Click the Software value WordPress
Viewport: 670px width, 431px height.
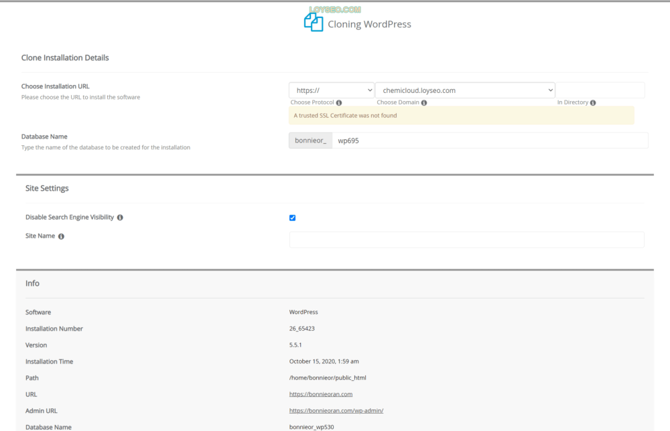(304, 312)
